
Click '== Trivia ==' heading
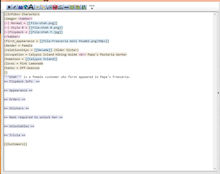15,135
